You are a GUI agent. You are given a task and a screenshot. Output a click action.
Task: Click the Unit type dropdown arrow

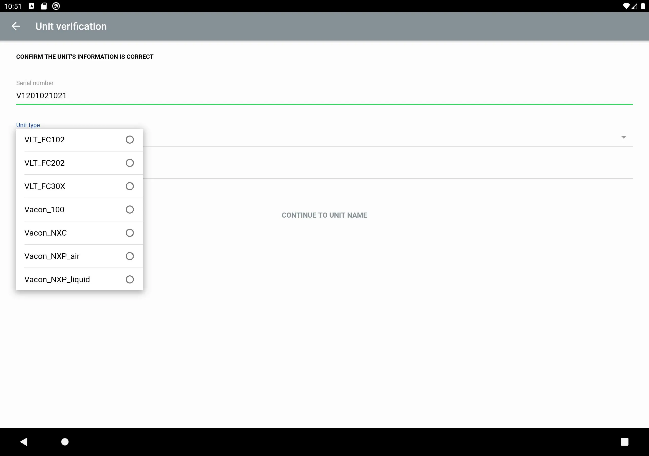623,137
